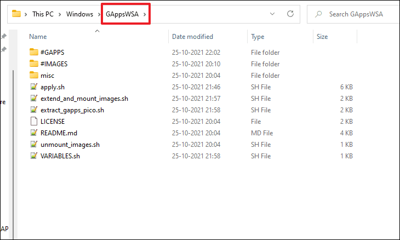Click the search magnifier icon
Screen dimensions: 400x240
point(318,14)
